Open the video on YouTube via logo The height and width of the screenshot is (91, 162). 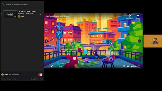point(134,66)
